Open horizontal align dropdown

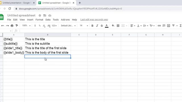click(x=133, y=26)
